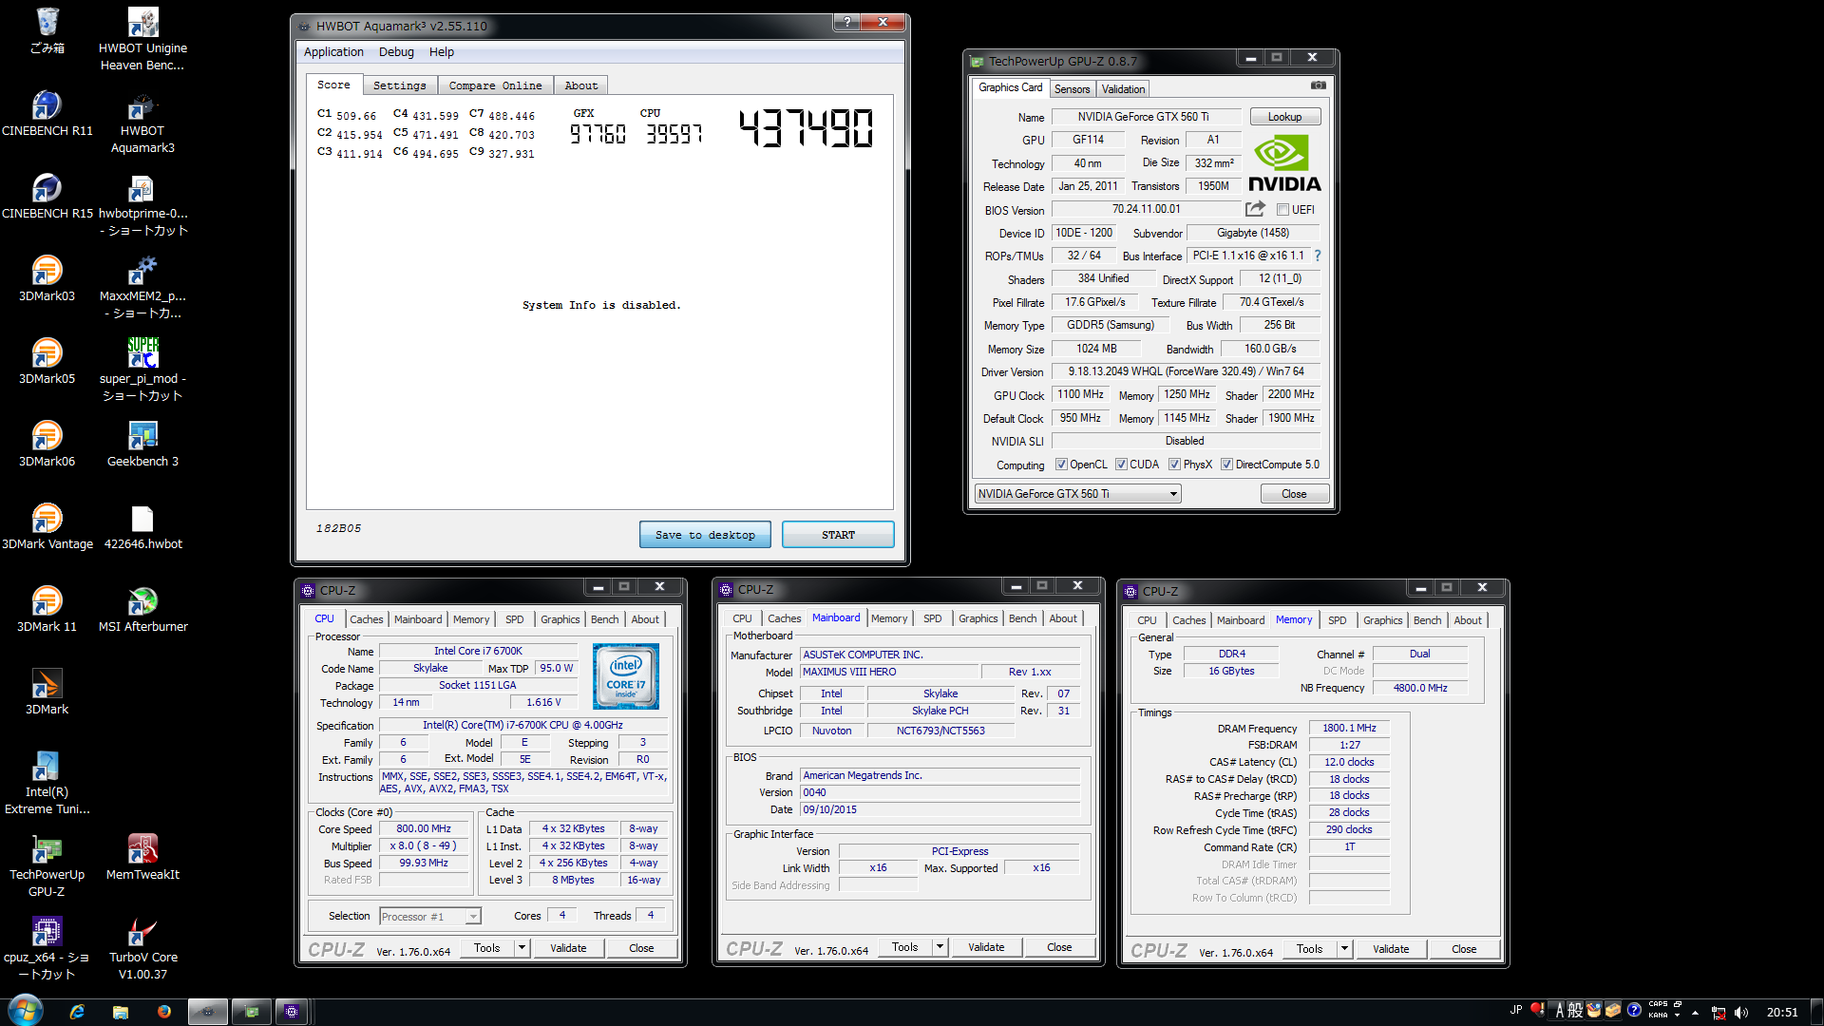1824x1026 pixels.
Task: Click the volume speaker tray icon
Action: [x=1740, y=1012]
